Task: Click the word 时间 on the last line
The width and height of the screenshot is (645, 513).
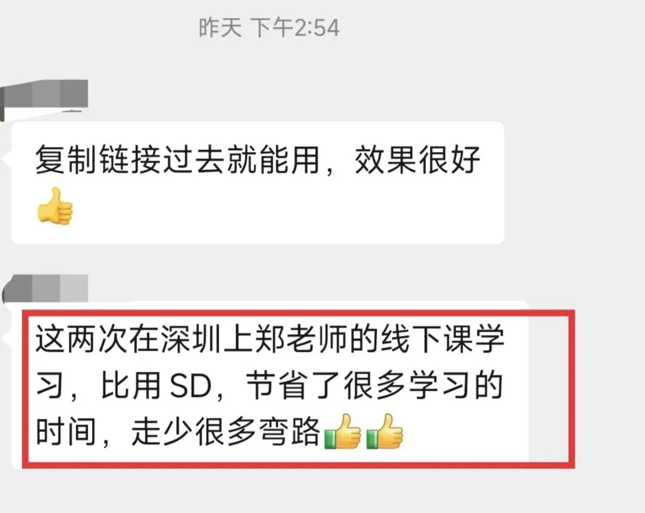Action: pyautogui.click(x=66, y=432)
